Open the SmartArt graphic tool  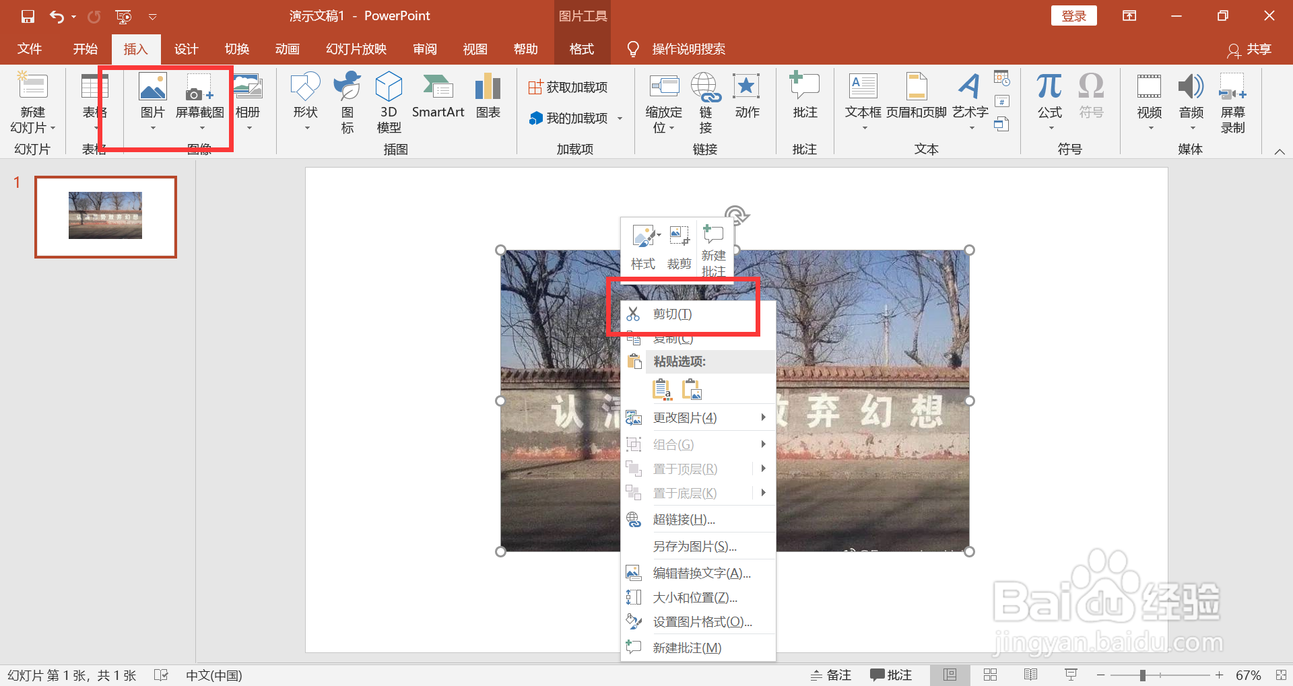(x=438, y=96)
